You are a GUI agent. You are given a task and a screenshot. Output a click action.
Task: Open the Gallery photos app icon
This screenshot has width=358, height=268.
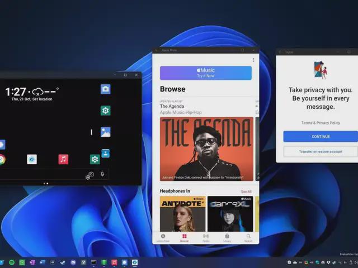point(105,132)
